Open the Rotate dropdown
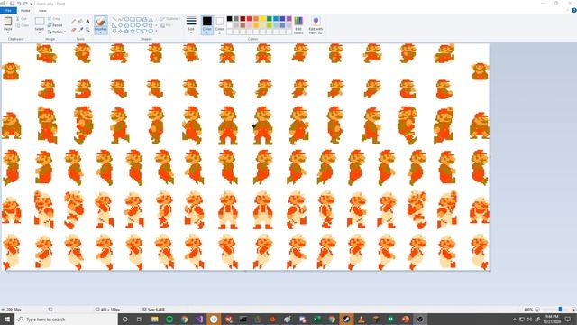 click(x=57, y=32)
